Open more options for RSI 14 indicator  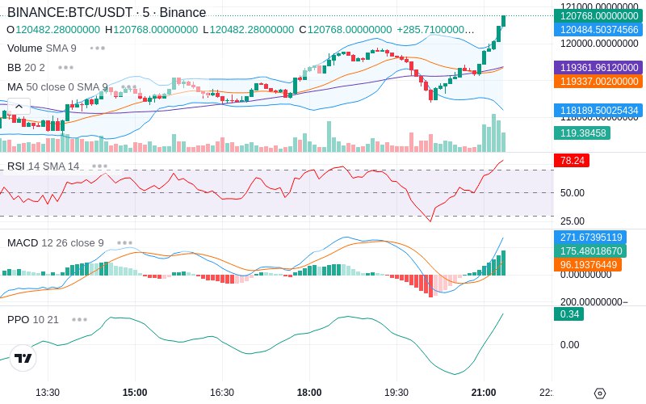[99, 166]
